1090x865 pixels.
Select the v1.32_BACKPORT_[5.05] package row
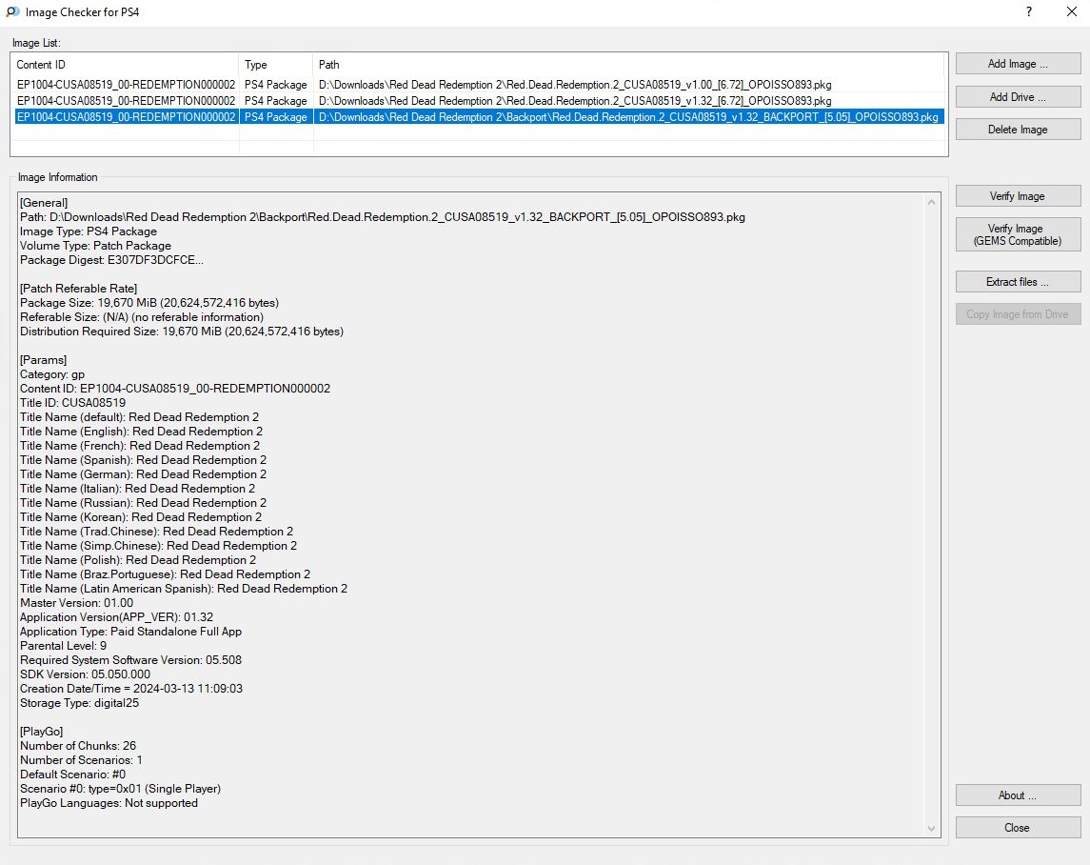(479, 117)
